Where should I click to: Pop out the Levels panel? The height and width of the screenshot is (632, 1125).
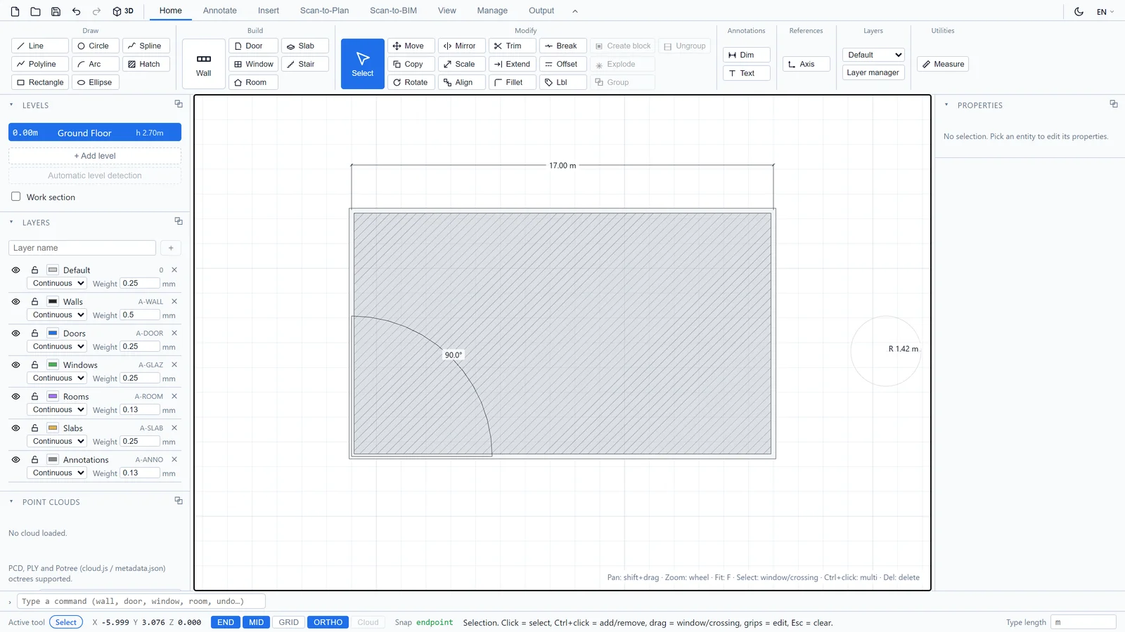pyautogui.click(x=179, y=104)
